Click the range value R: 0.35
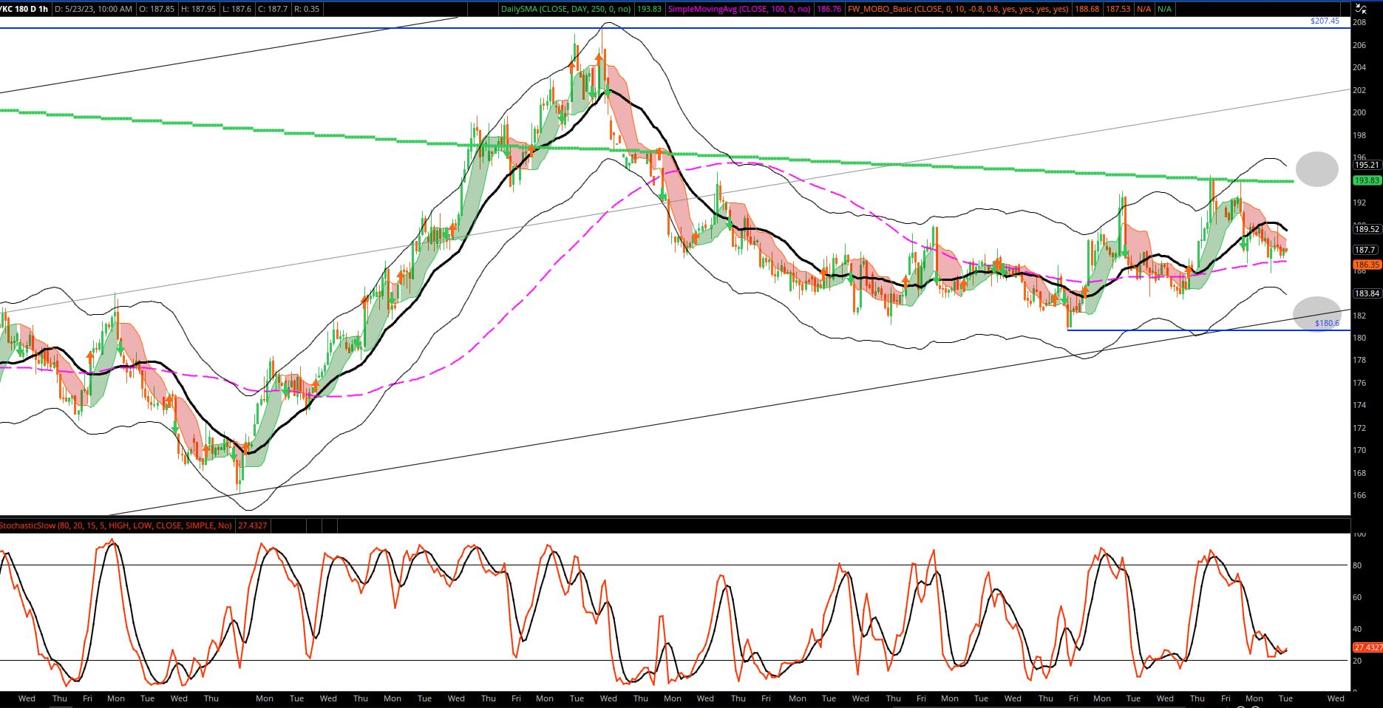The image size is (1383, 708). [306, 9]
